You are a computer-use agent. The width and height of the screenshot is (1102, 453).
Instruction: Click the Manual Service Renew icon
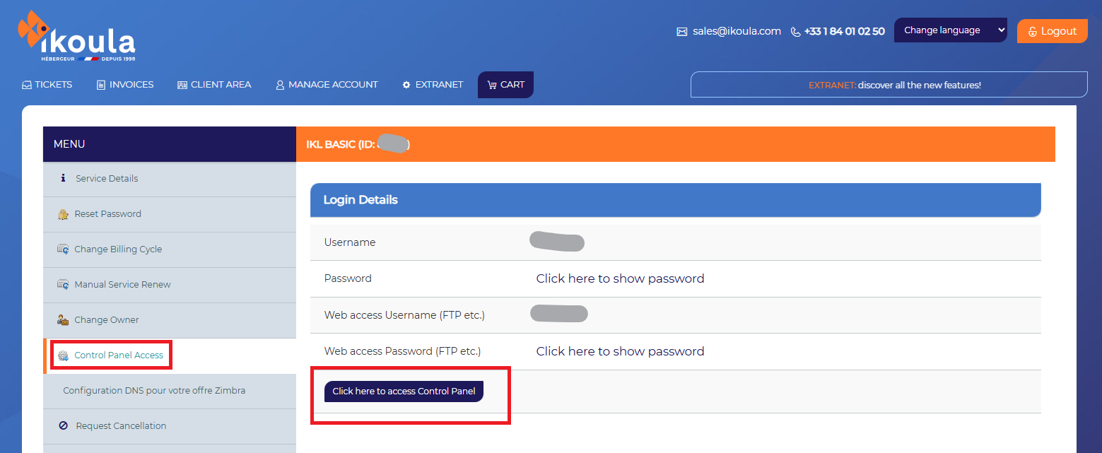point(63,285)
